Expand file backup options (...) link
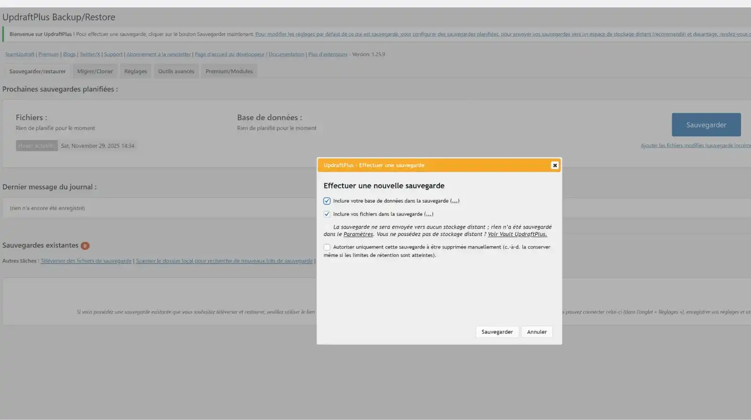Image resolution: width=751 pixels, height=420 pixels. point(429,214)
